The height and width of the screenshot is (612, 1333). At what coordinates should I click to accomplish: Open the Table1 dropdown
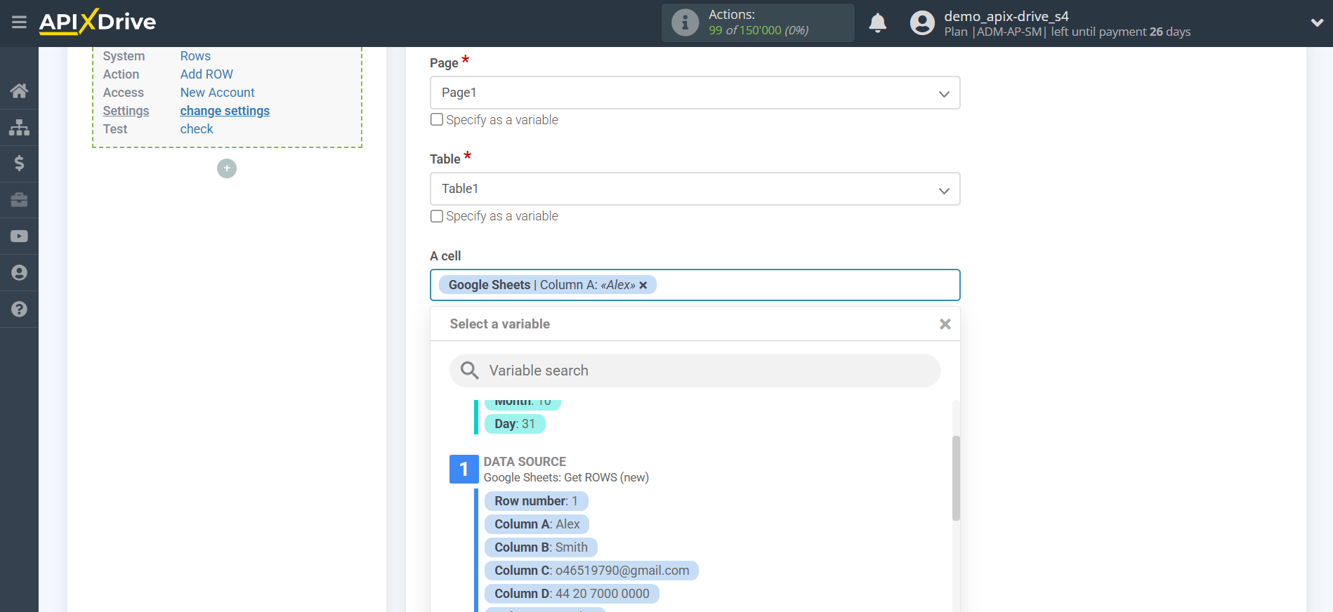click(695, 189)
